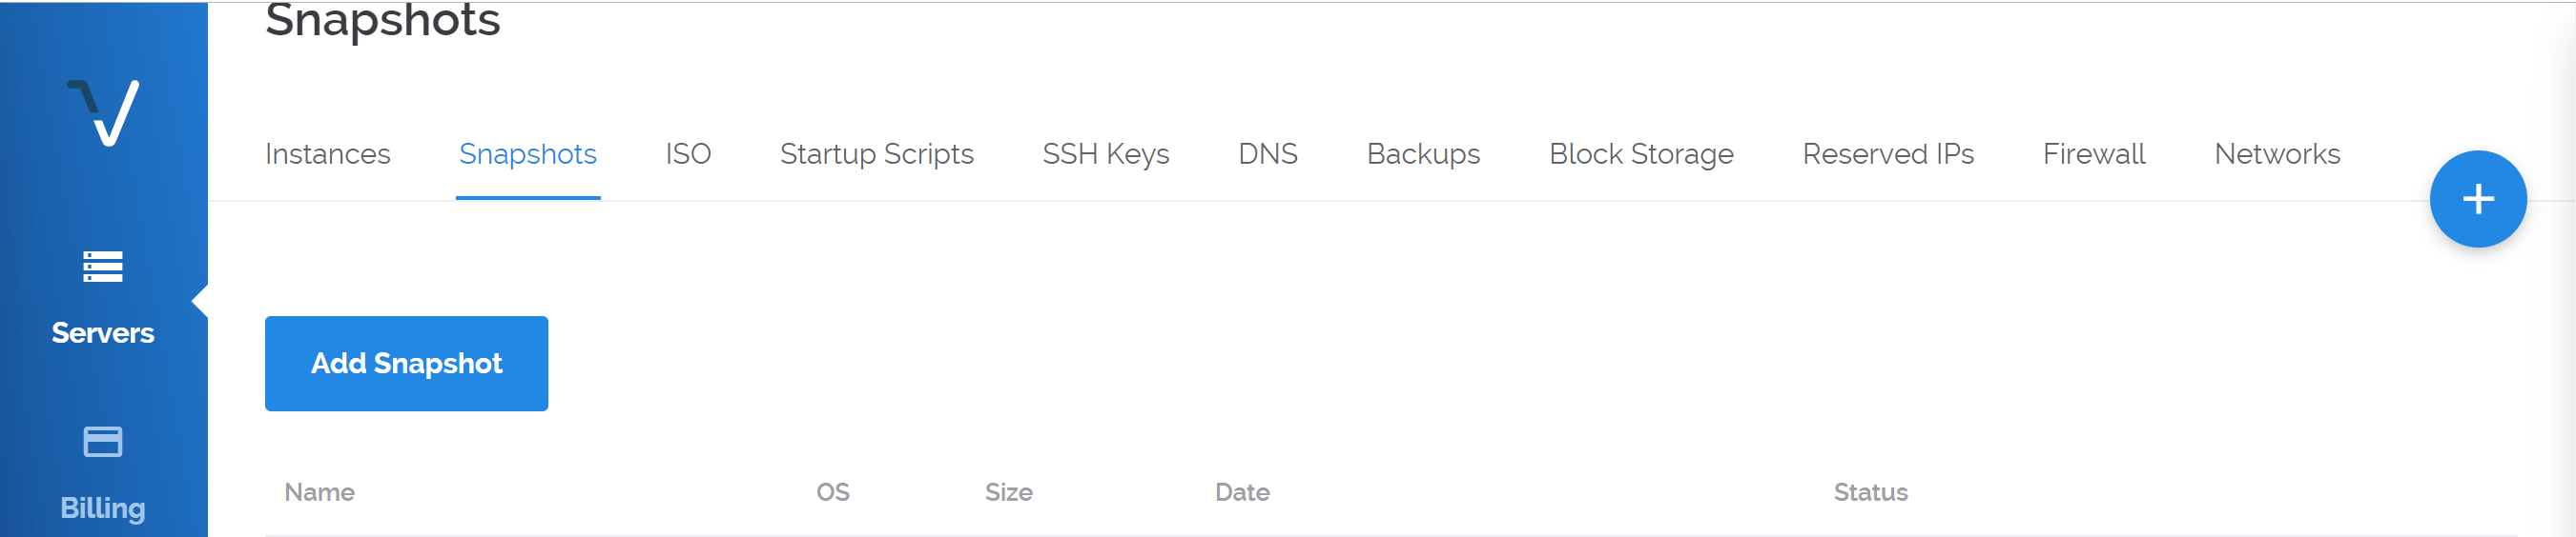
Task: Click the Status column header
Action: [x=1870, y=492]
